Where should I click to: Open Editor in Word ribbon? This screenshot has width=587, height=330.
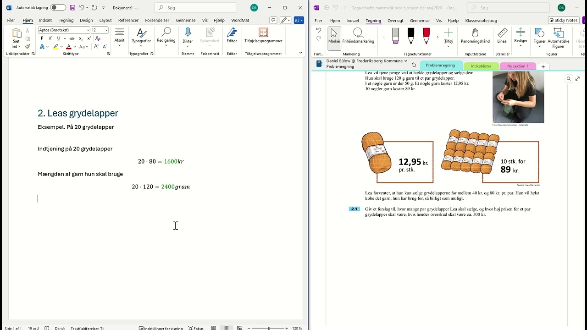(232, 35)
